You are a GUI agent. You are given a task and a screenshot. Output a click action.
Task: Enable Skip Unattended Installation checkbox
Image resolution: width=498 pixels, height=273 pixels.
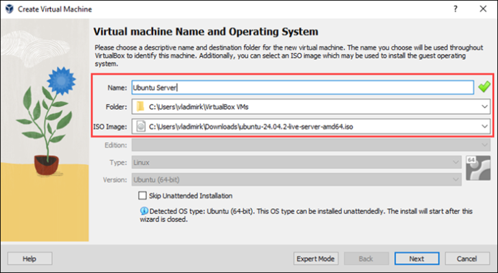[x=143, y=196]
